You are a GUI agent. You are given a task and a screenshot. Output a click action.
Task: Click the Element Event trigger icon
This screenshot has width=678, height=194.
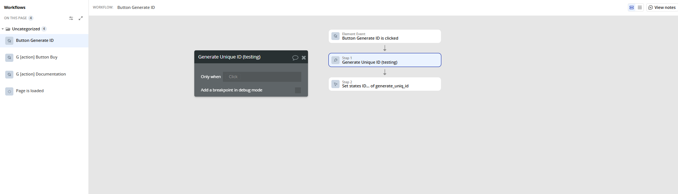pos(335,36)
